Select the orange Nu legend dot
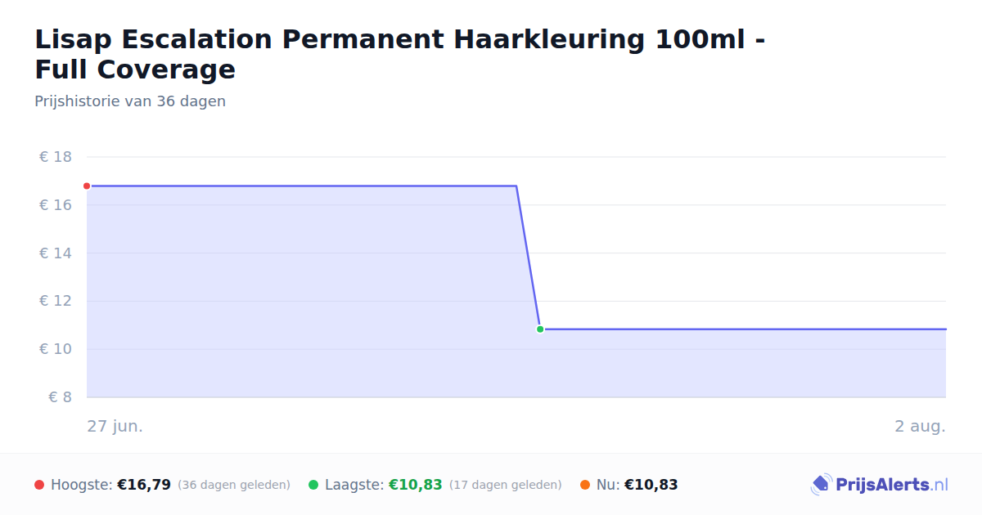This screenshot has width=982, height=515. 585,485
